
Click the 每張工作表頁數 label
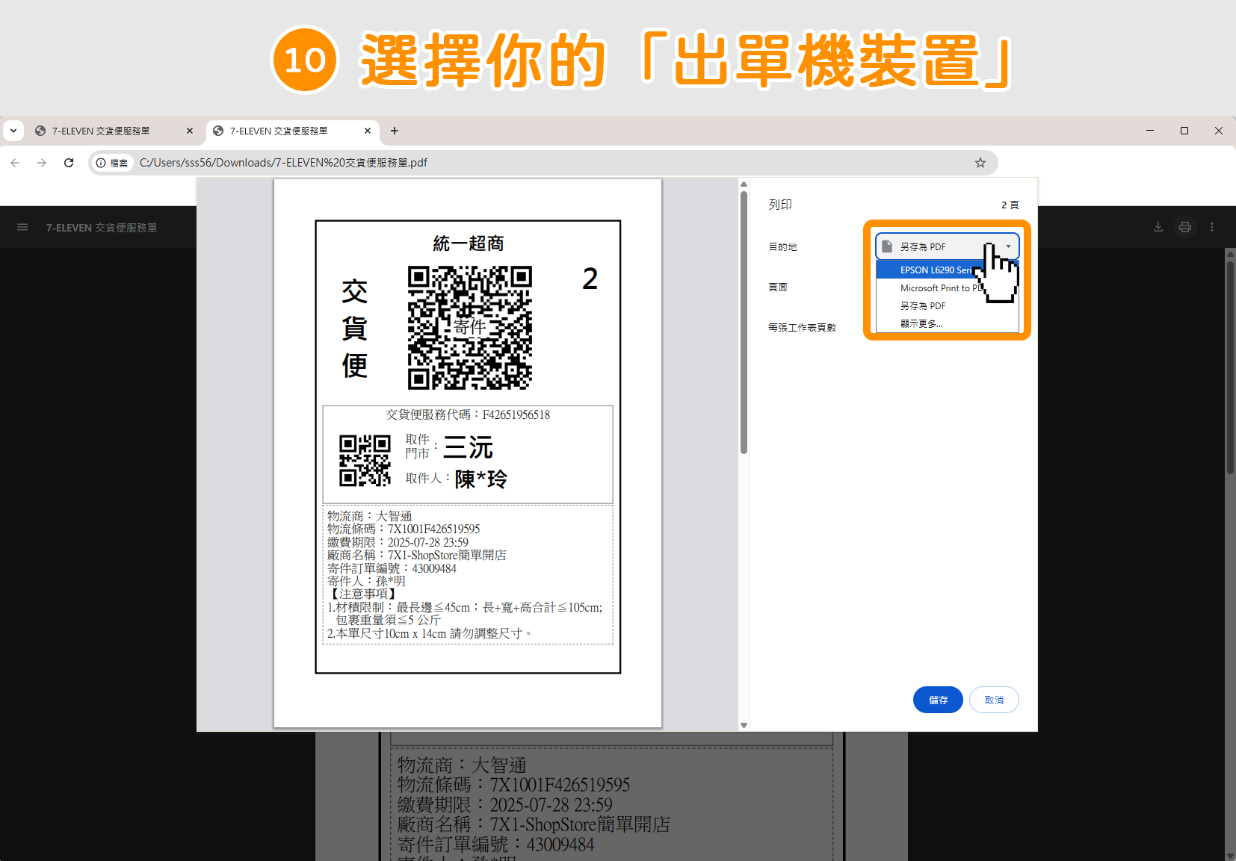coord(802,327)
